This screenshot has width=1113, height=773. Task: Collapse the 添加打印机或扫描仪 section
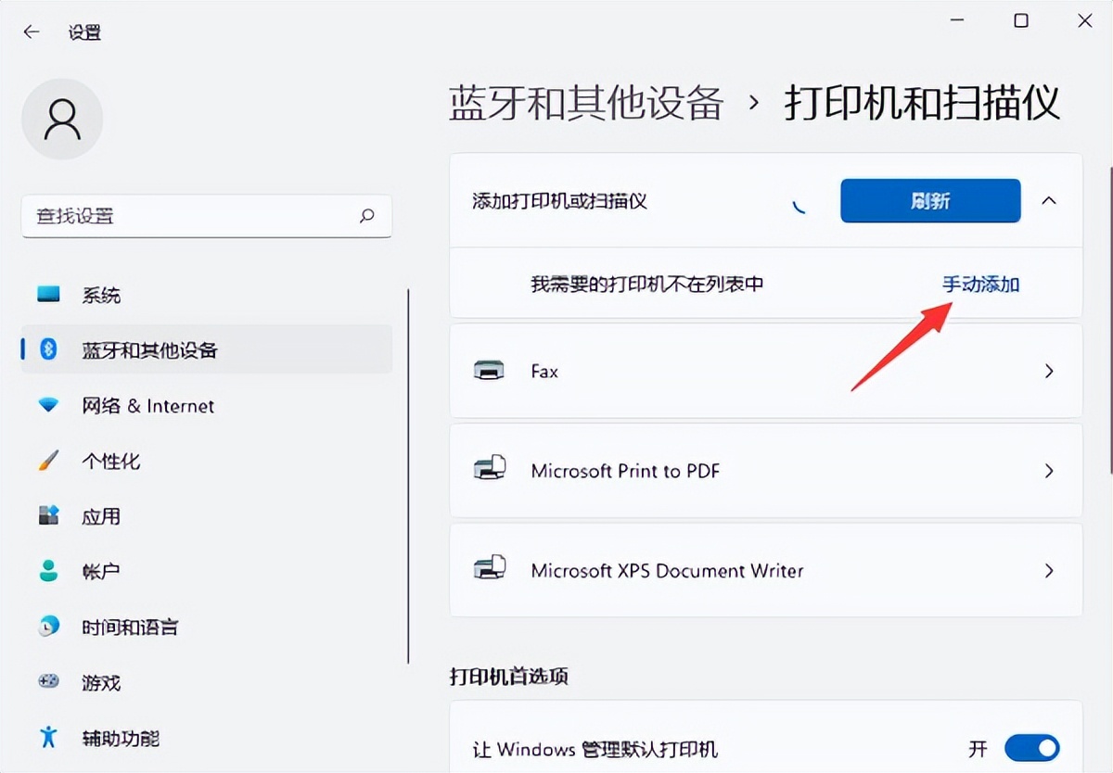tap(1051, 200)
